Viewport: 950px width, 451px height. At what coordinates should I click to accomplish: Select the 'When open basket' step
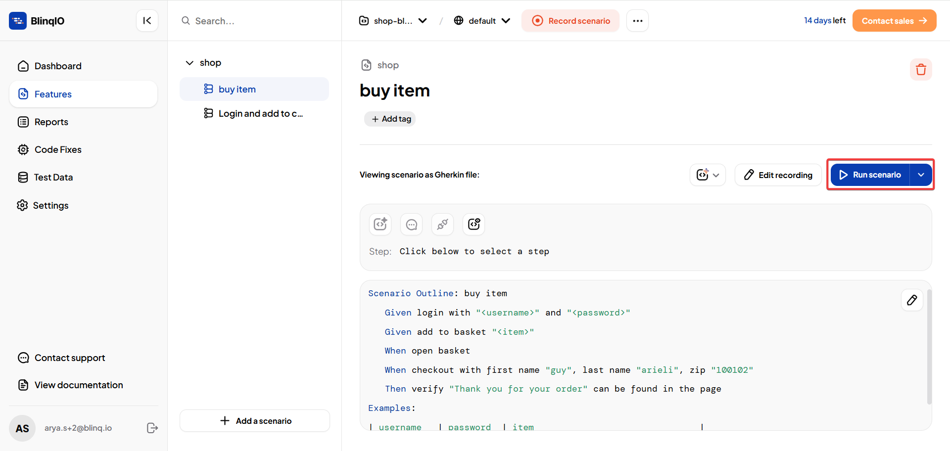coord(427,351)
